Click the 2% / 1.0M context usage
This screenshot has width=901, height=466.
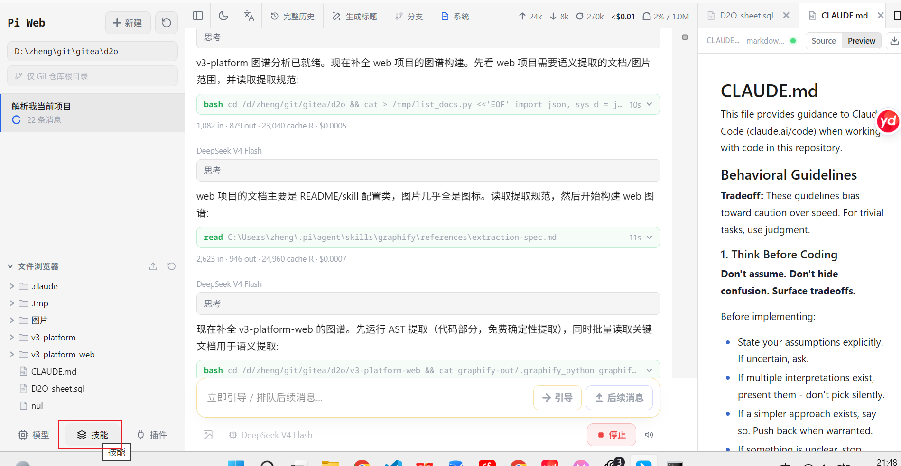point(666,17)
